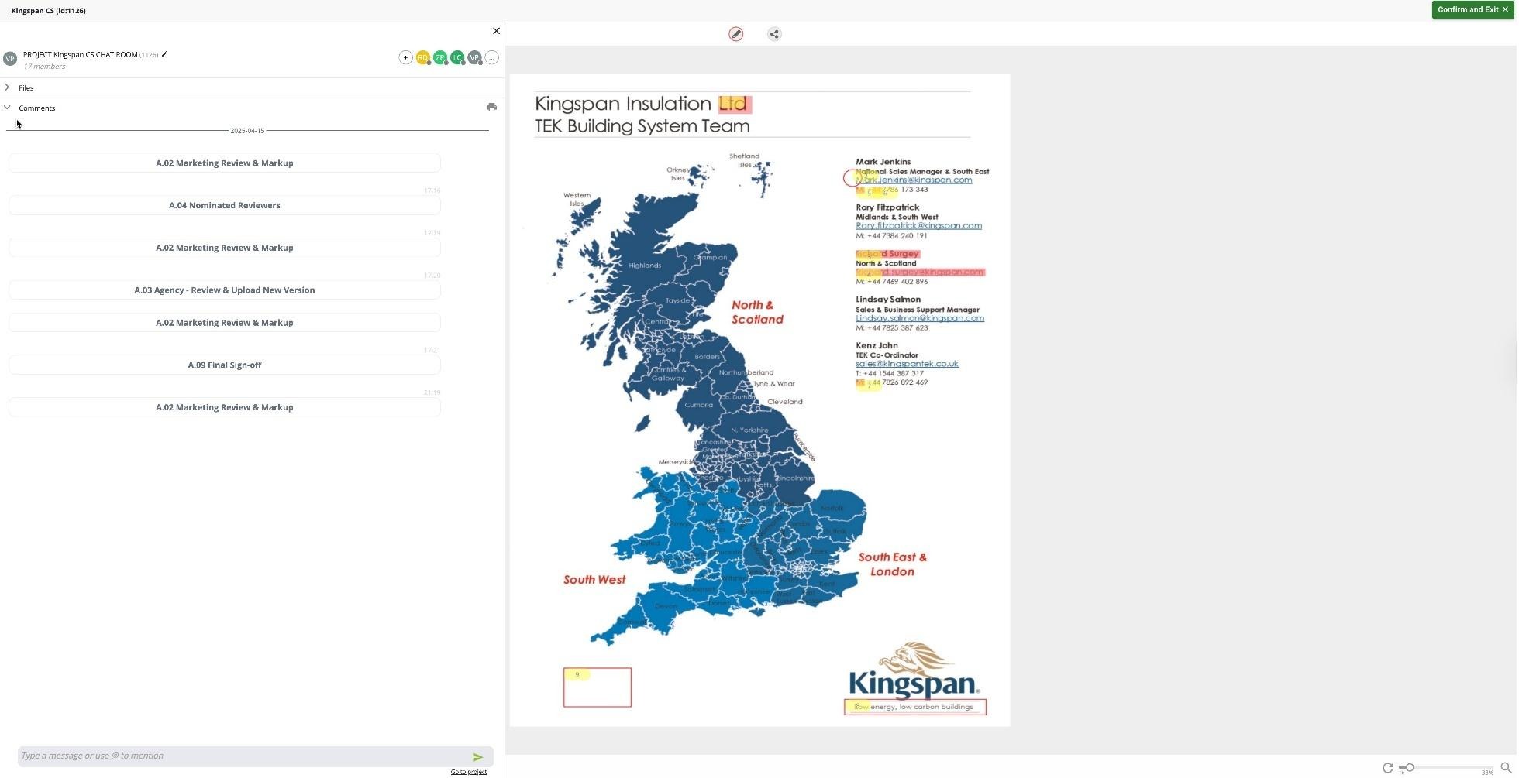
Task: Click the Lindsay.salmon@kingspan.com email link
Action: [x=920, y=318]
